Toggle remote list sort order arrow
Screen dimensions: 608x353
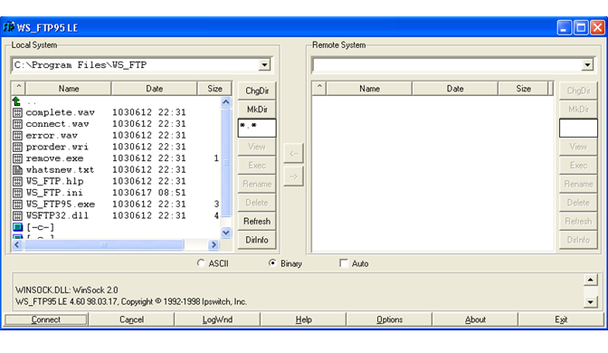pyautogui.click(x=319, y=89)
